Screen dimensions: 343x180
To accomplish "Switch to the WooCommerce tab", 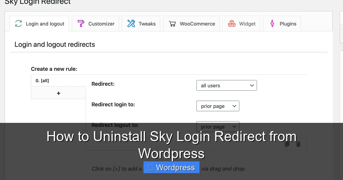I will (x=192, y=24).
